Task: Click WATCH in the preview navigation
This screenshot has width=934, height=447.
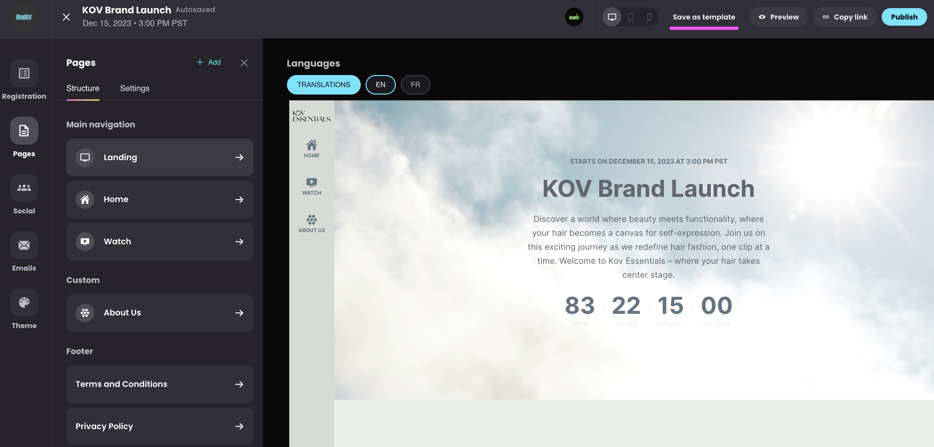Action: pyautogui.click(x=311, y=187)
